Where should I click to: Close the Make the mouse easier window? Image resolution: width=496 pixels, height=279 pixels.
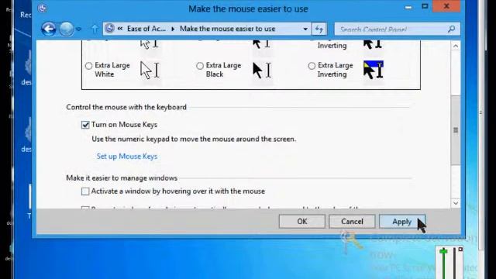(x=446, y=6)
